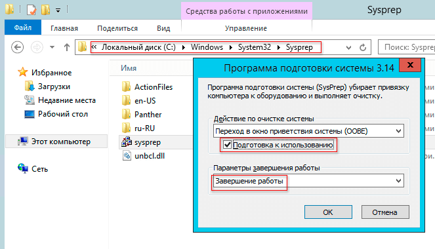Open the Управление ribbon tab
The image size is (435, 249).
tap(246, 28)
